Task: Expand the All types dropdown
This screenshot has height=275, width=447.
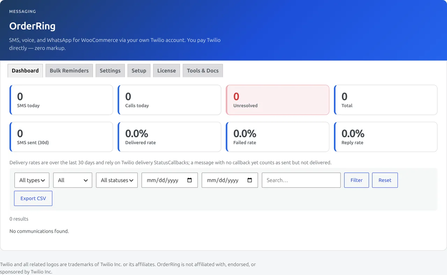Action: click(x=32, y=180)
